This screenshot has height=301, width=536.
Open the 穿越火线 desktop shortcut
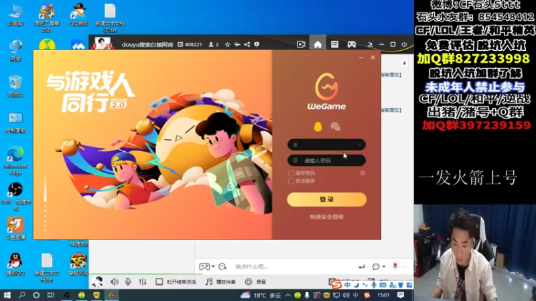(78, 264)
